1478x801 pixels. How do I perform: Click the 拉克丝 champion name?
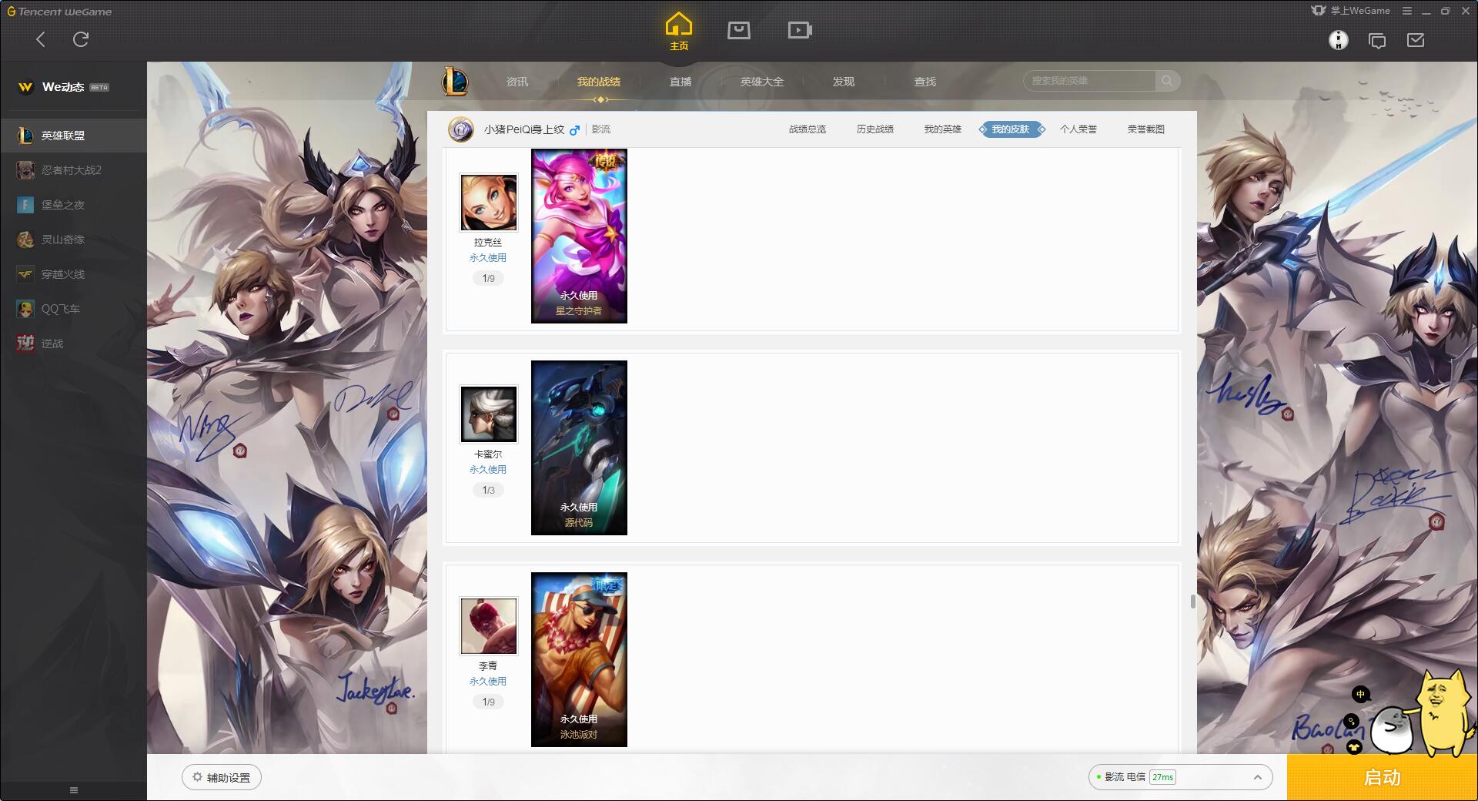488,243
